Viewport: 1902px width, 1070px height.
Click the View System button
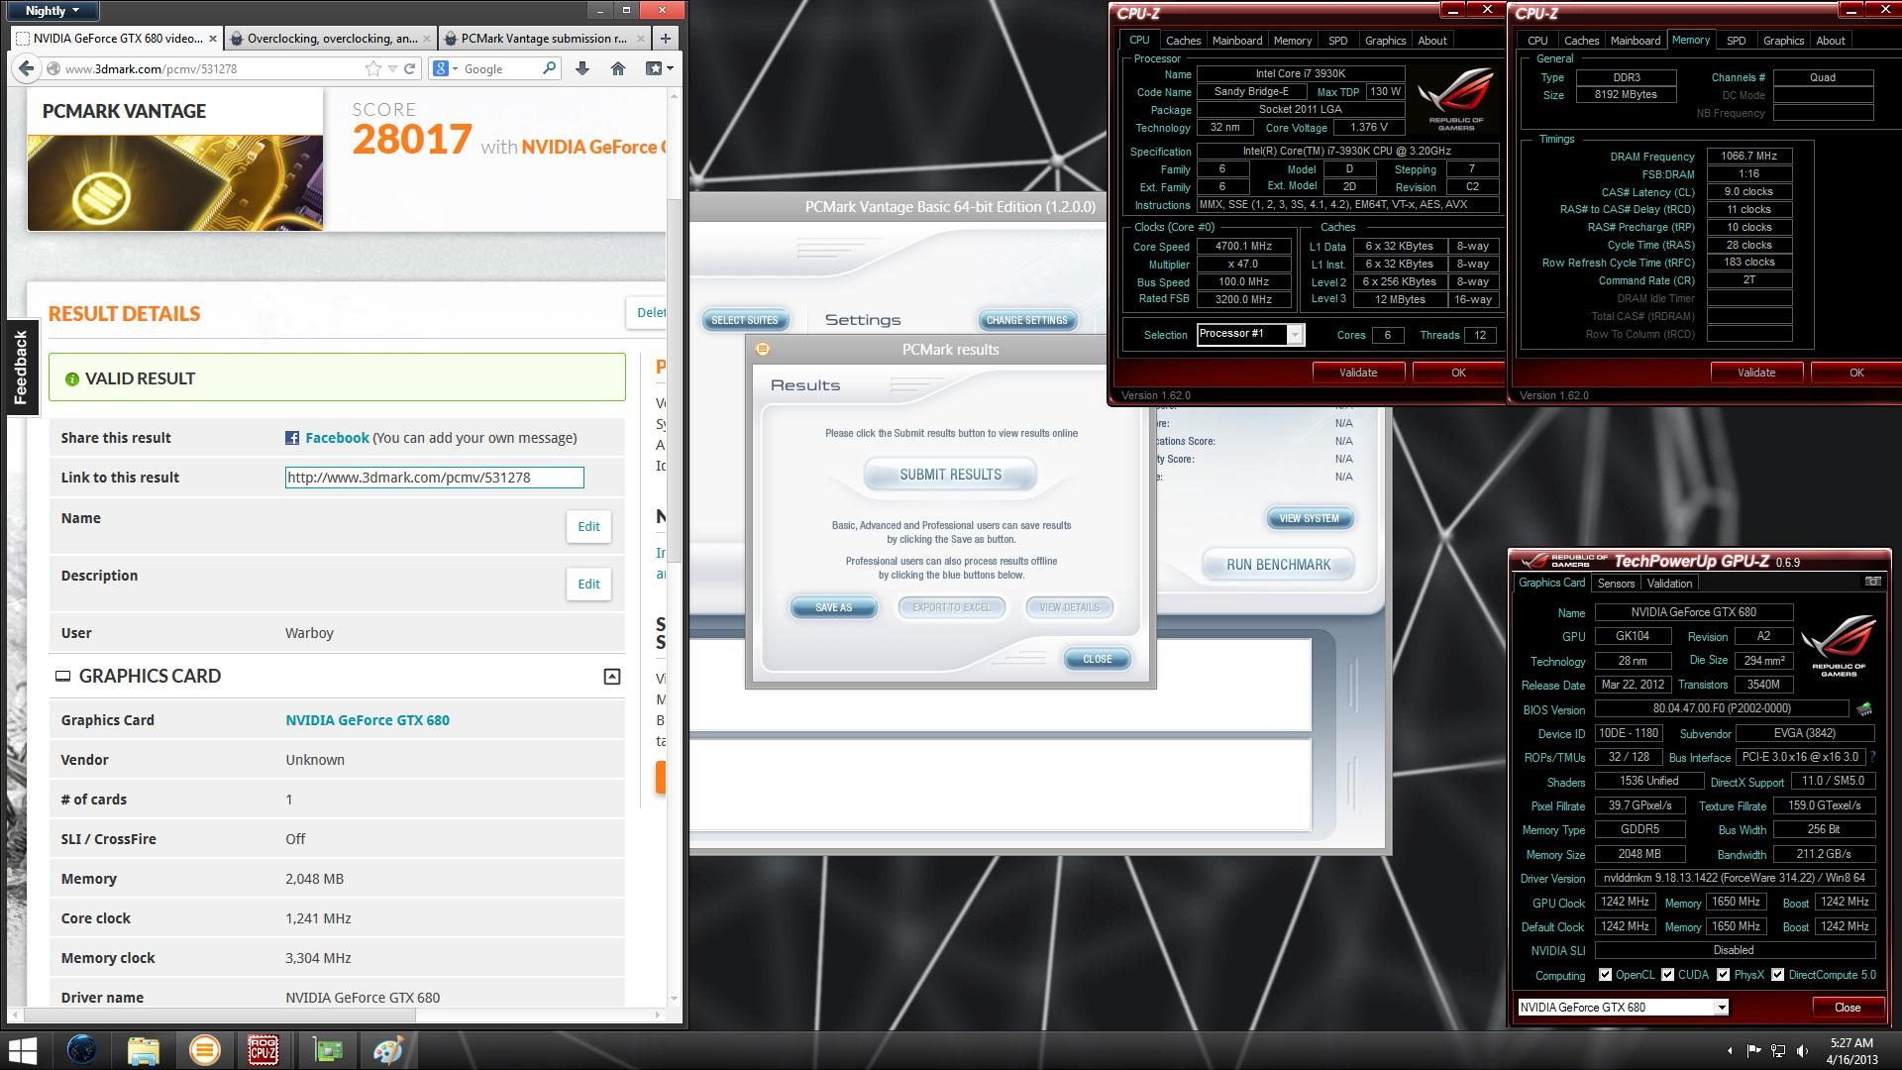1309,518
